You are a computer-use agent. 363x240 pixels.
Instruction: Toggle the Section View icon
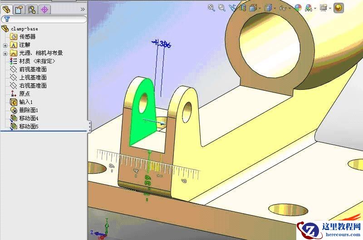243,8
